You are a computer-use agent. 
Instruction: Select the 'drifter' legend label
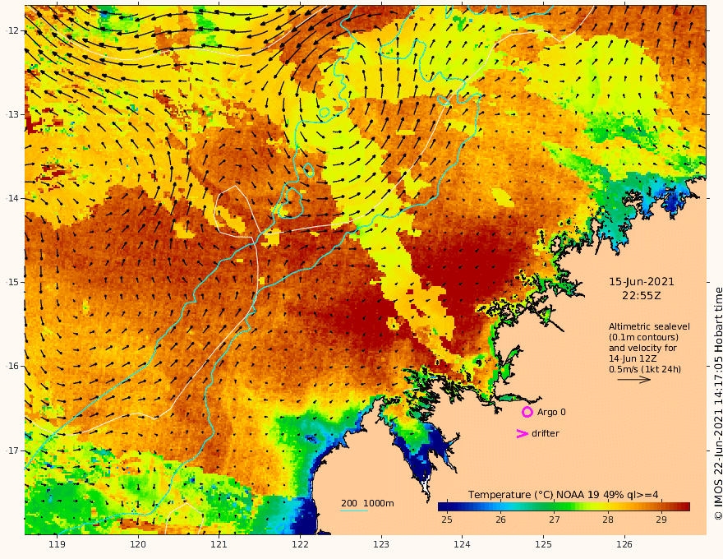click(545, 433)
